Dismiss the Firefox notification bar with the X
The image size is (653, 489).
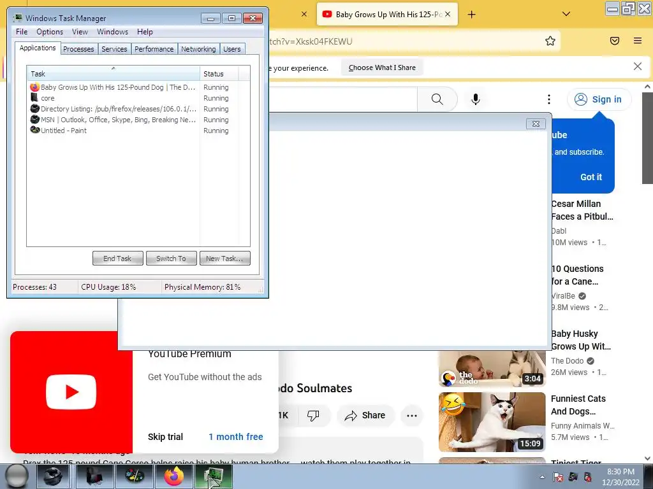638,66
